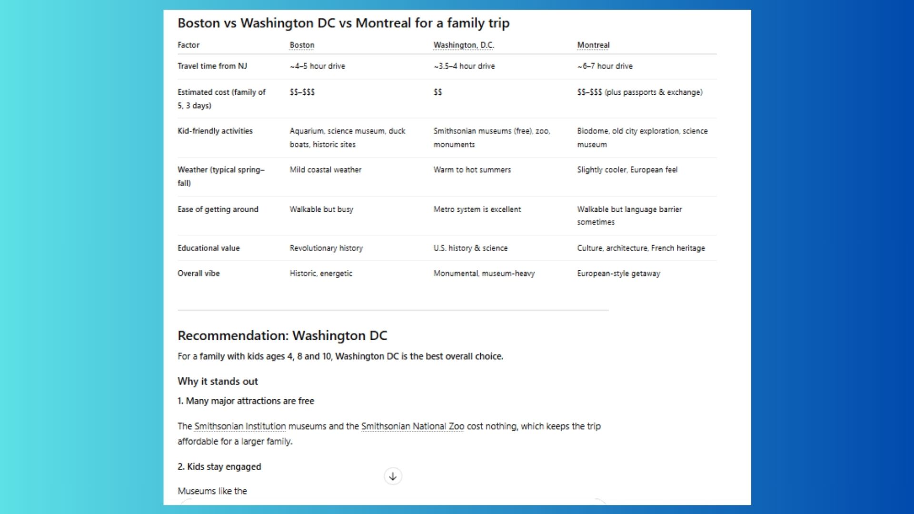Open the Washington, D.C. column header link

pos(463,45)
